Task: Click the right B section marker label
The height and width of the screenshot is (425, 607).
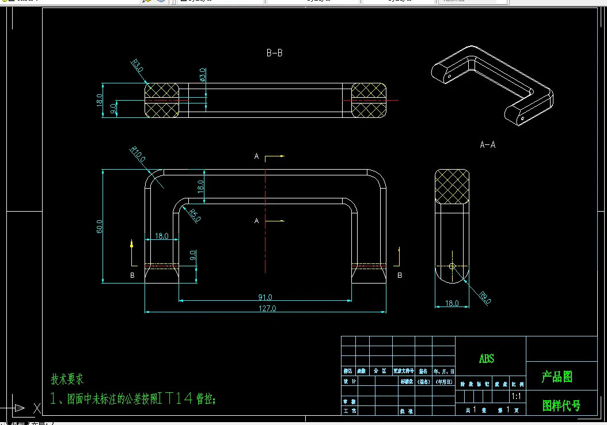Action: [x=400, y=275]
